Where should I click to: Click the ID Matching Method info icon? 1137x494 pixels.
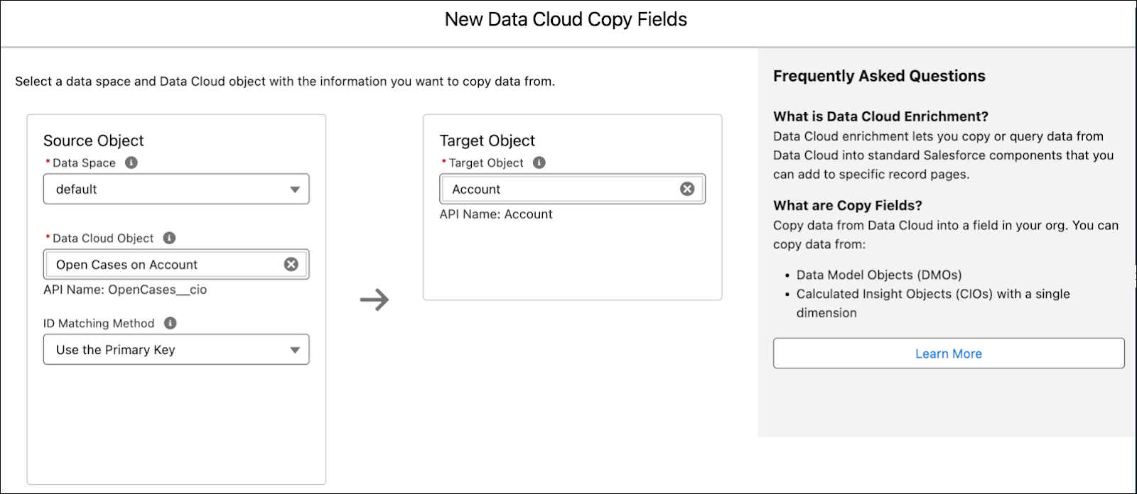pos(170,323)
